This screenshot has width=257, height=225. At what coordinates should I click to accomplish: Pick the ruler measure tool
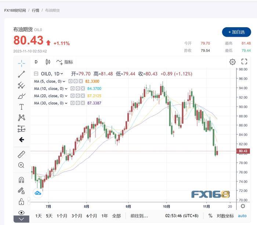click(x=21, y=155)
